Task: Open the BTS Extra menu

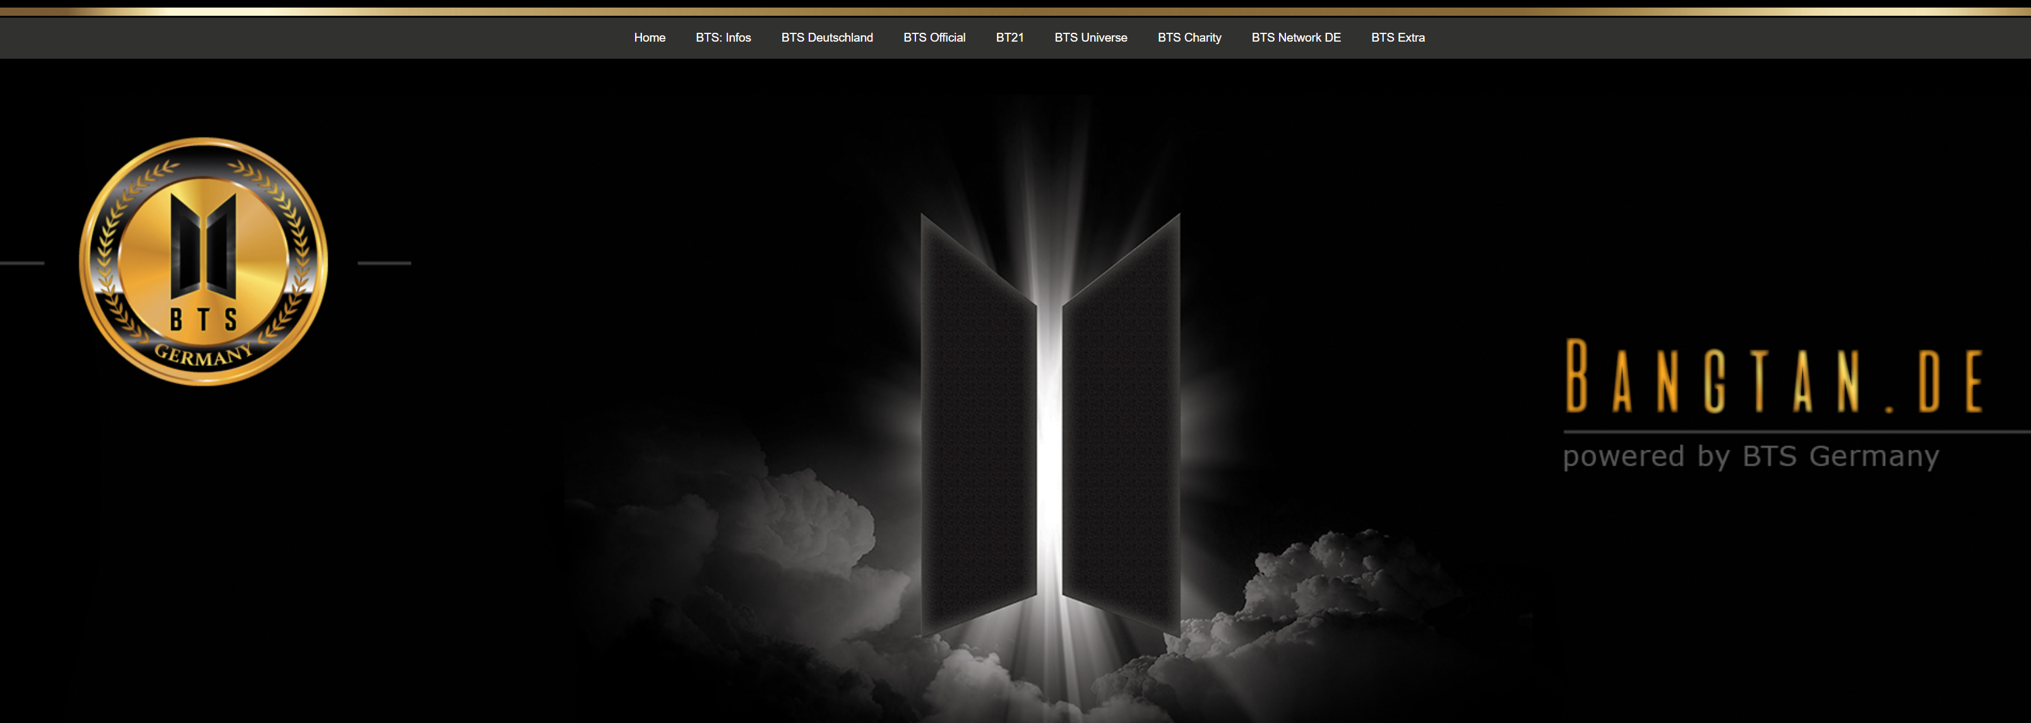Action: pyautogui.click(x=1397, y=38)
